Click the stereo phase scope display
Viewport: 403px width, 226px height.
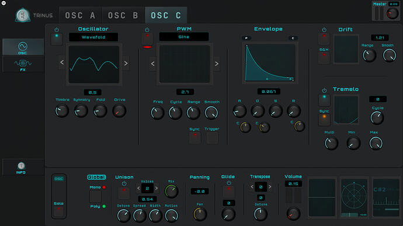point(354,198)
